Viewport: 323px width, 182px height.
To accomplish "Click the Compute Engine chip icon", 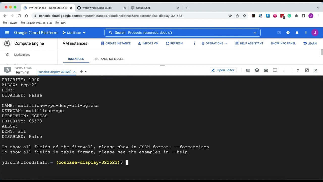I will 7,43.
